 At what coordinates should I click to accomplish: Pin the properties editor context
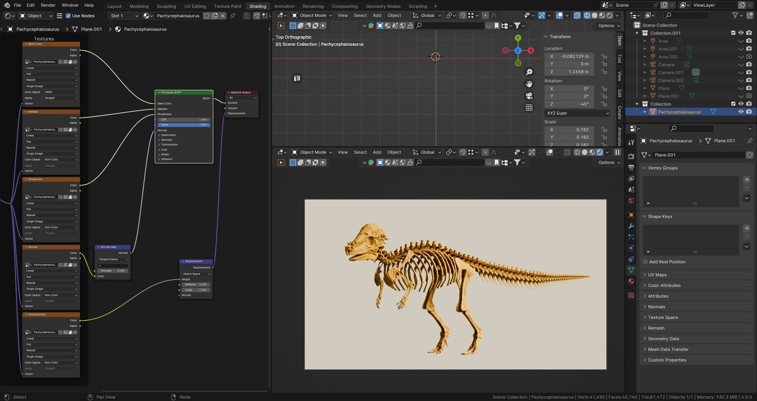(750, 141)
